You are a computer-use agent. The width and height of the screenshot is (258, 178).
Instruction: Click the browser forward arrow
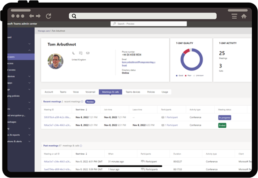(x=38, y=16)
